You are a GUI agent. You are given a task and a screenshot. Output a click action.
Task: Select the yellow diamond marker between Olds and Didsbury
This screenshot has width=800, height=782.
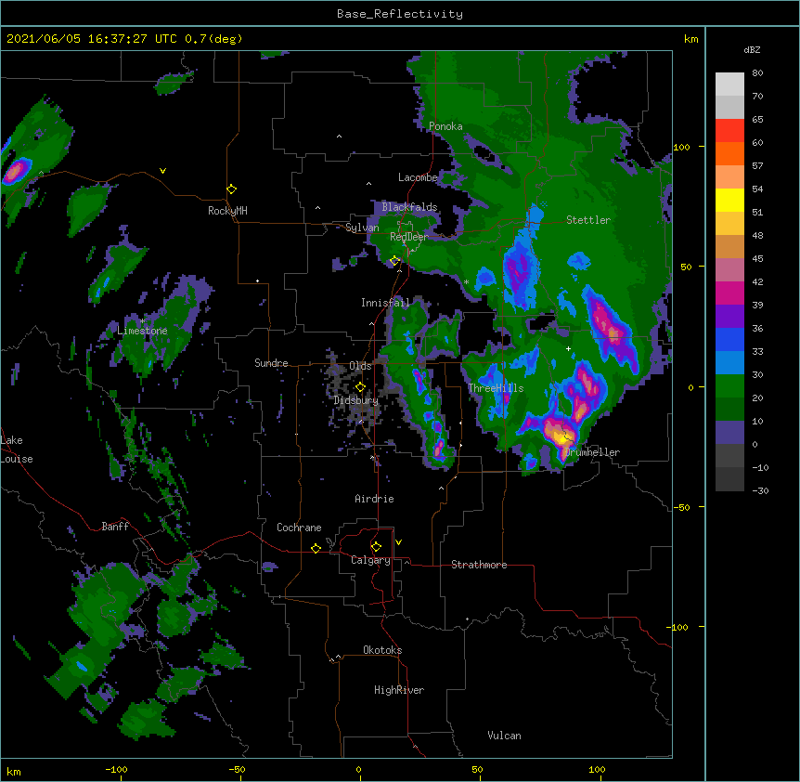click(x=360, y=387)
